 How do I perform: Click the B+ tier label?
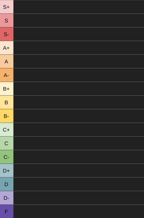(7, 89)
